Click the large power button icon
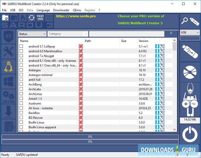 pos(190,135)
